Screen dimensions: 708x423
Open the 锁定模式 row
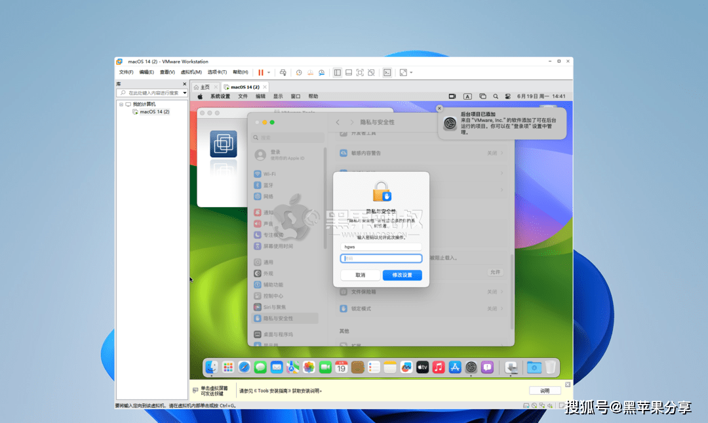point(422,309)
